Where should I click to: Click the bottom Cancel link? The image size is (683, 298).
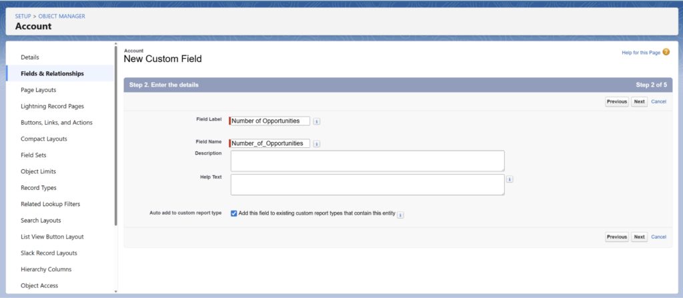tap(658, 237)
